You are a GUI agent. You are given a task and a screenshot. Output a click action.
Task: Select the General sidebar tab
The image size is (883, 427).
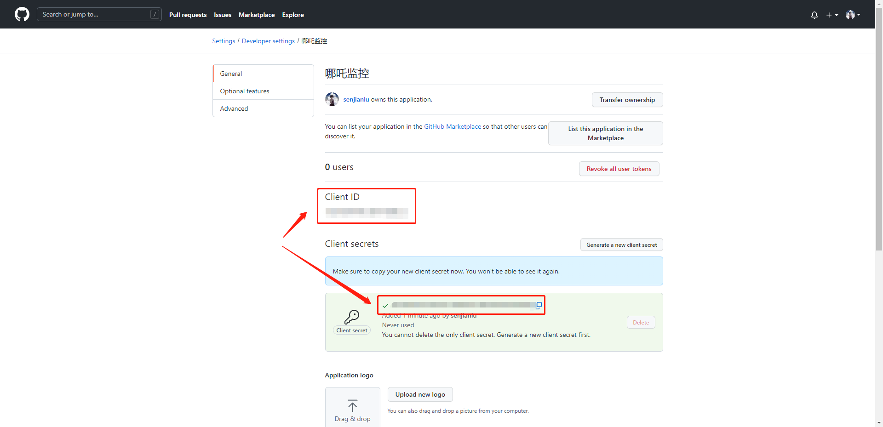[263, 74]
